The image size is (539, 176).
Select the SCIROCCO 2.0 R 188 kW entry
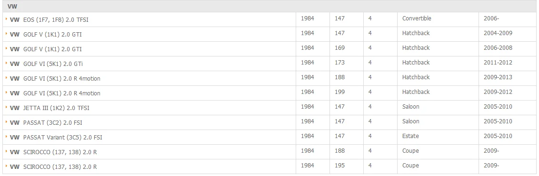coord(53,152)
